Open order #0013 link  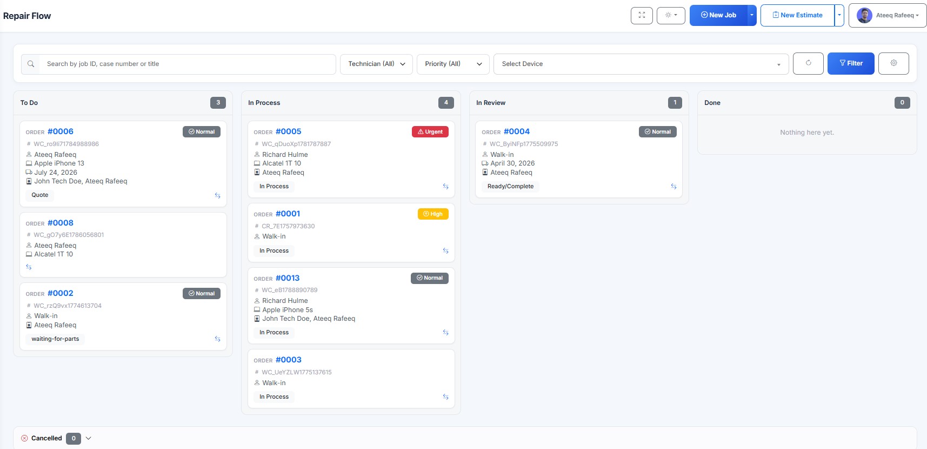click(288, 278)
